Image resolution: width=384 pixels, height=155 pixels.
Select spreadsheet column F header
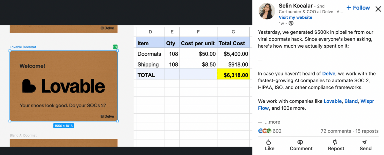tap(198, 32)
